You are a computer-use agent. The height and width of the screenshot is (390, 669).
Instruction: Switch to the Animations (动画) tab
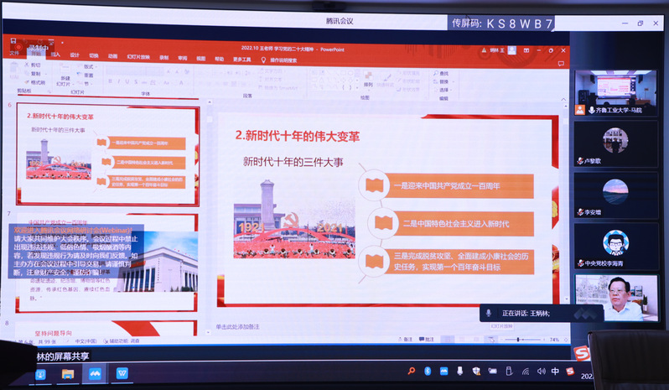tap(112, 56)
